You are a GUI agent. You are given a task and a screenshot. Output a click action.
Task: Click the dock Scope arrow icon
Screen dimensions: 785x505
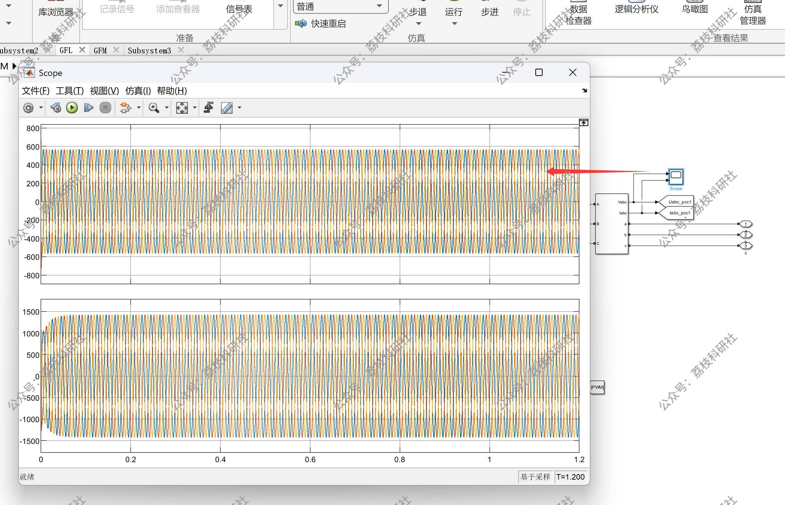point(584,90)
